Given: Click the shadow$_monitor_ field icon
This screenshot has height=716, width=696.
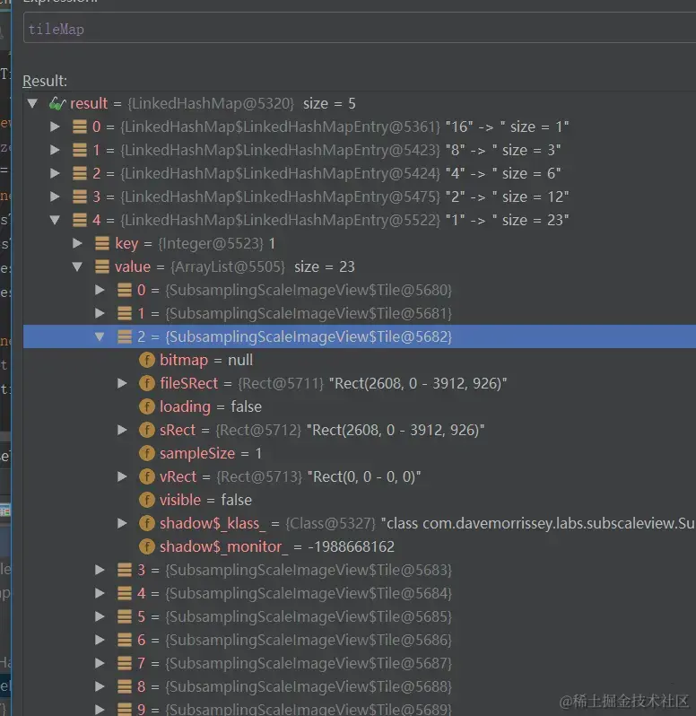Looking at the screenshot, I should tap(147, 546).
